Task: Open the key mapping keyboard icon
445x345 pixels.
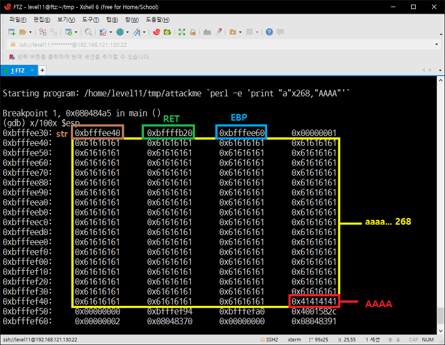Action: pos(207,32)
